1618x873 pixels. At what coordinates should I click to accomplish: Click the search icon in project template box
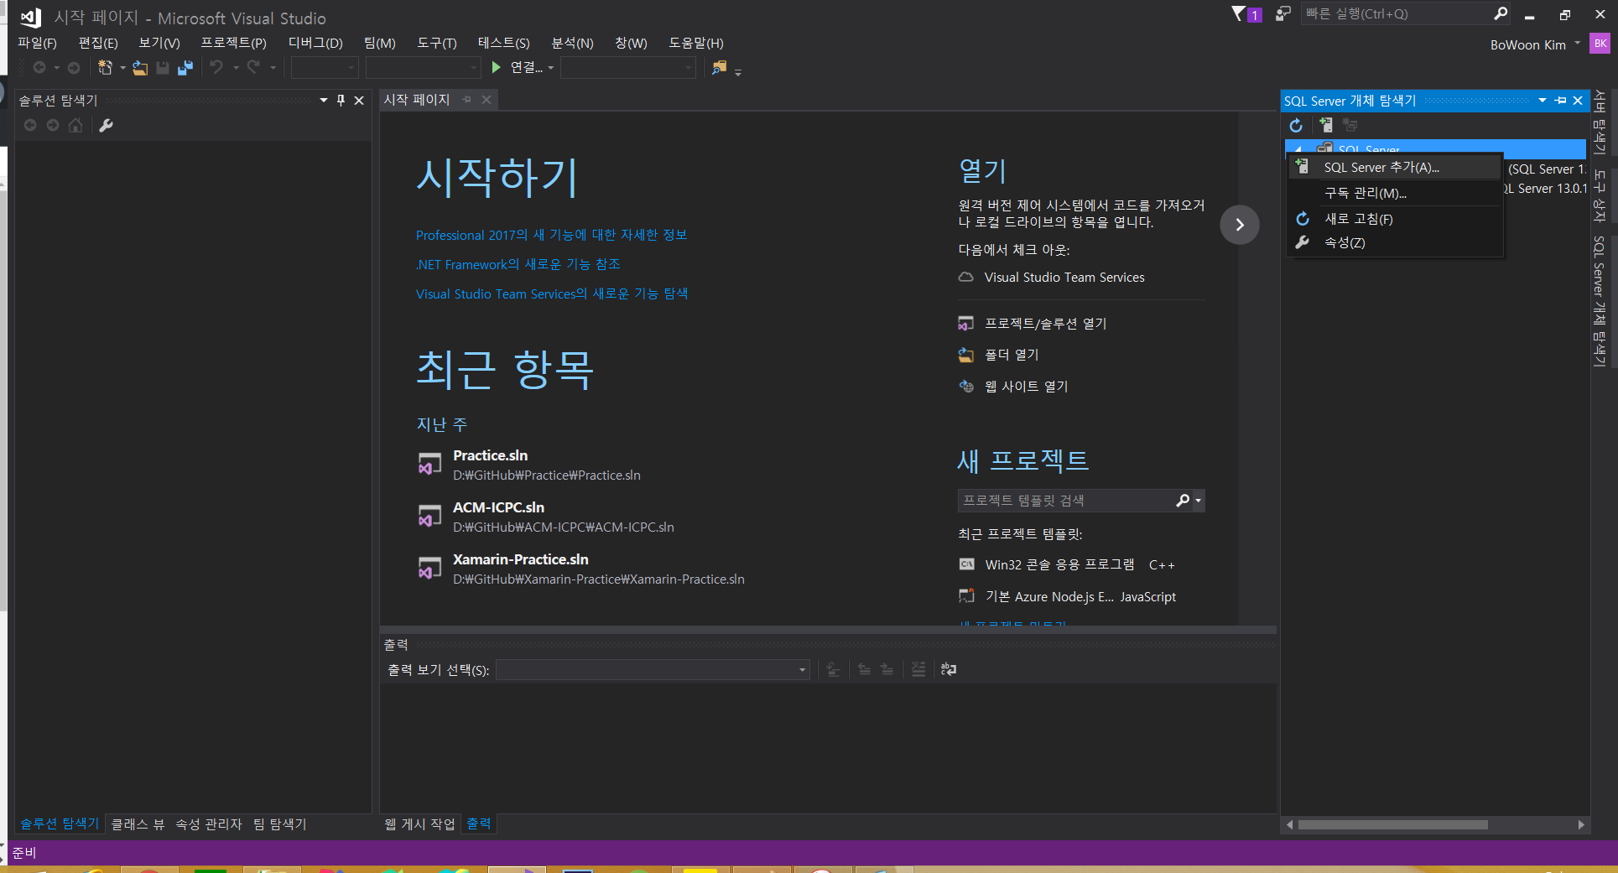coord(1183,501)
